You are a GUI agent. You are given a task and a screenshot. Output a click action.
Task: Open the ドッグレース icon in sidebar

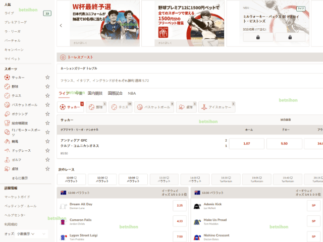tap(7, 151)
